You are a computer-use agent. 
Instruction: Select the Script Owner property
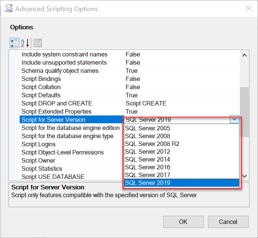click(x=72, y=160)
